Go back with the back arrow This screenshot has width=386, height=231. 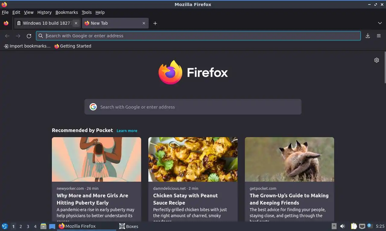(7, 36)
